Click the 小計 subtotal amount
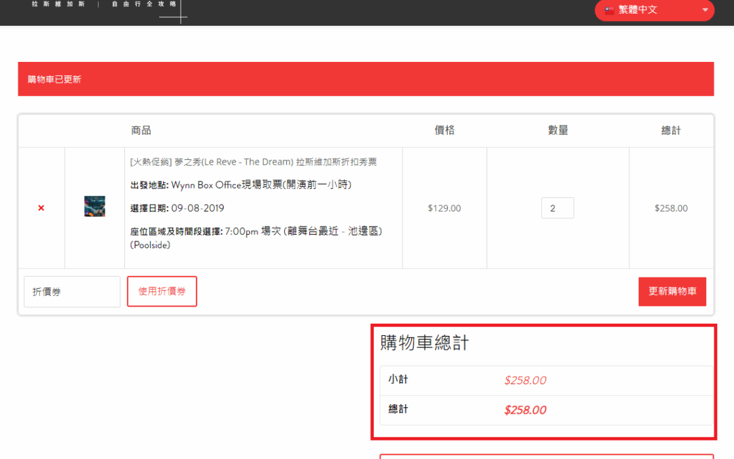734x459 pixels. tap(525, 381)
